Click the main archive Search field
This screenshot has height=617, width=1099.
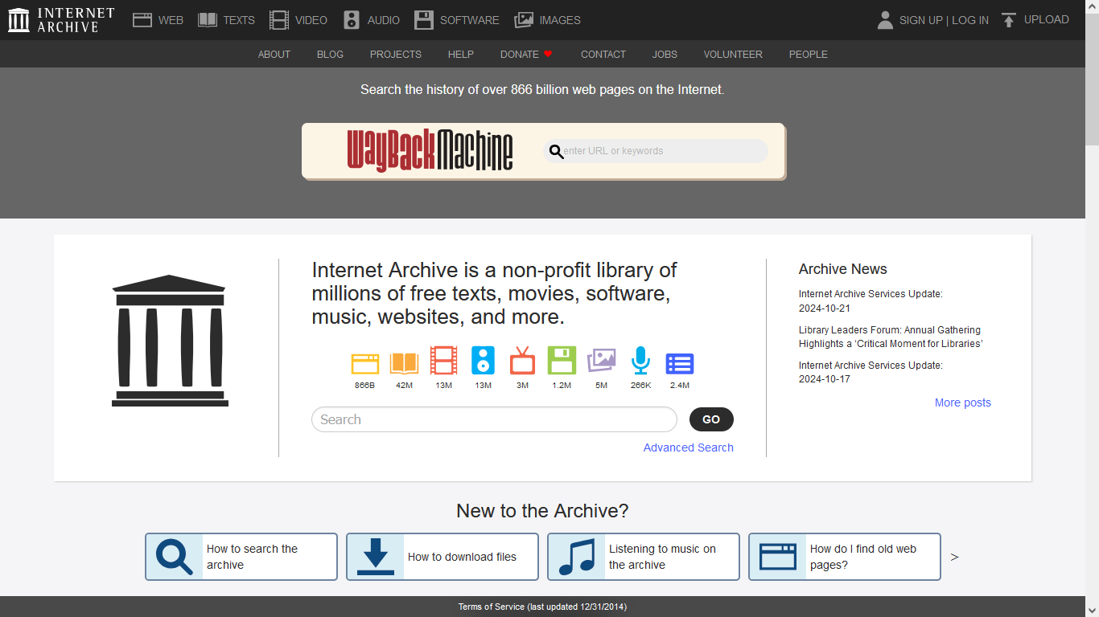tap(494, 419)
